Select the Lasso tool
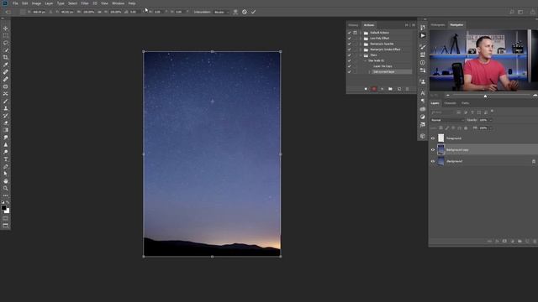 pos(6,43)
